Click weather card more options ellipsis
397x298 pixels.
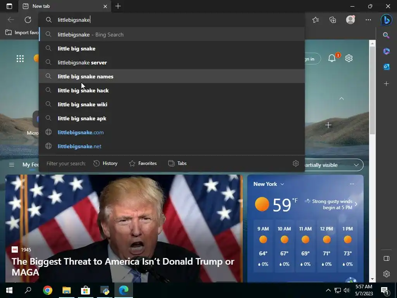click(x=352, y=184)
